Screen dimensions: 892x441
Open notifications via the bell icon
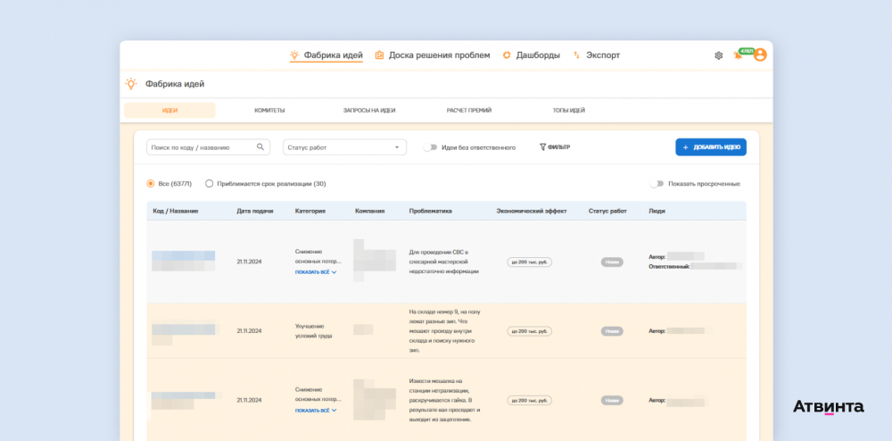click(738, 55)
